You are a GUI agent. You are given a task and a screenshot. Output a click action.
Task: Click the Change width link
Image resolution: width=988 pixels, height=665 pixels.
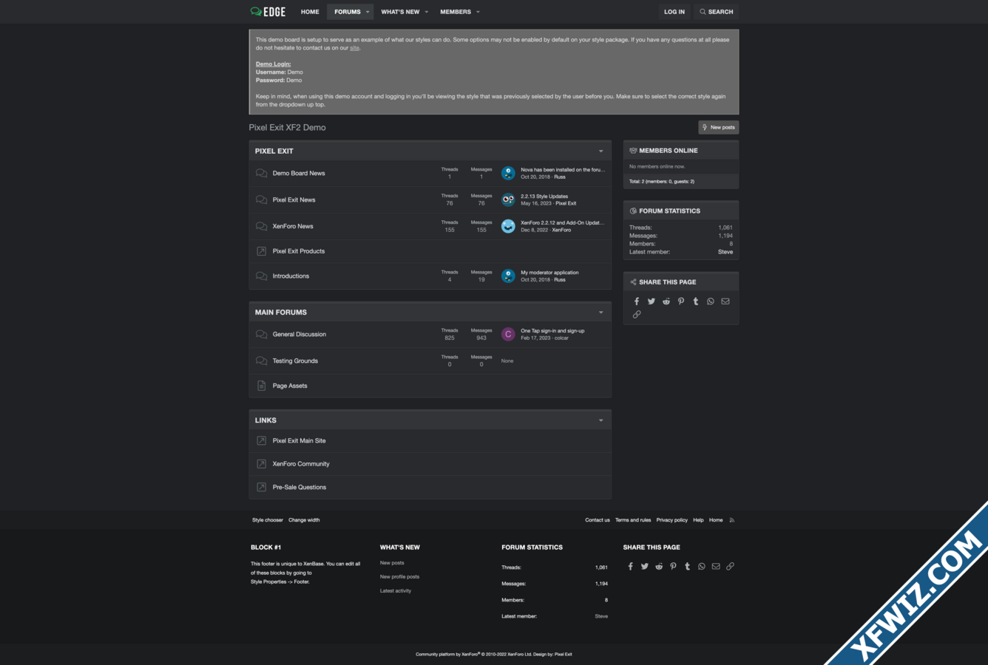[304, 520]
